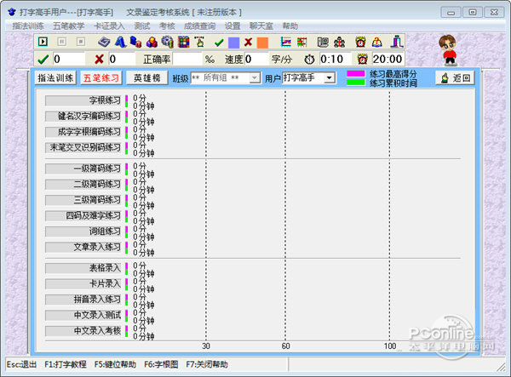Image resolution: width=511 pixels, height=377 pixels.
Task: Select the 末笔交叉识别码练习 row
Action: [83, 147]
